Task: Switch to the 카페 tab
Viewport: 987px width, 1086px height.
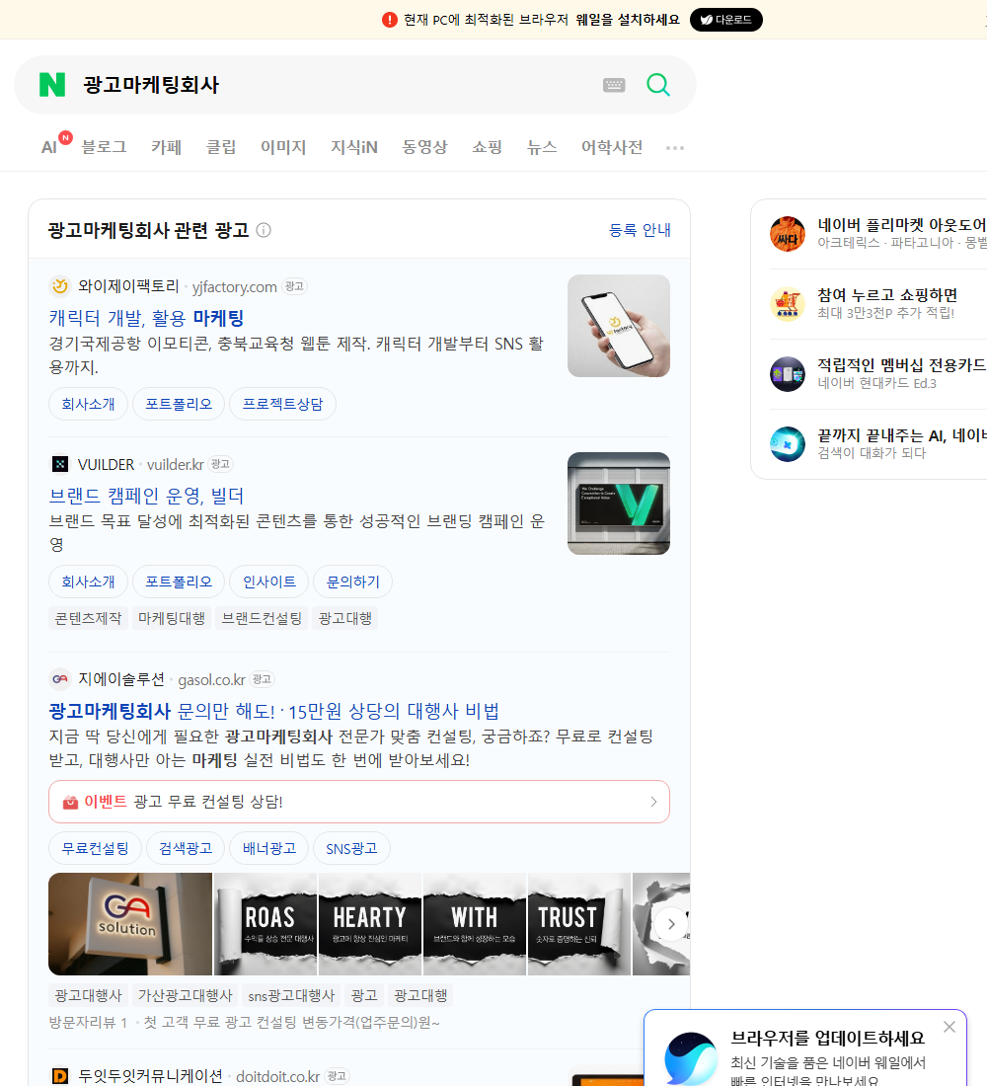Action: click(x=166, y=147)
